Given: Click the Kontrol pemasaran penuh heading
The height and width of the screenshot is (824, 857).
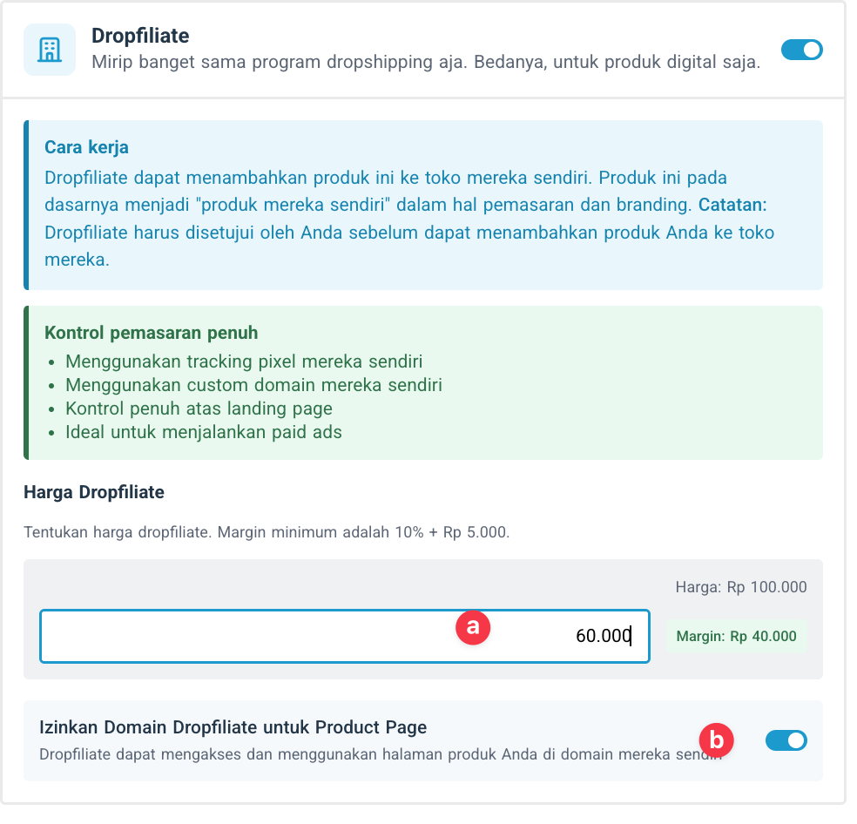Looking at the screenshot, I should click(x=151, y=333).
